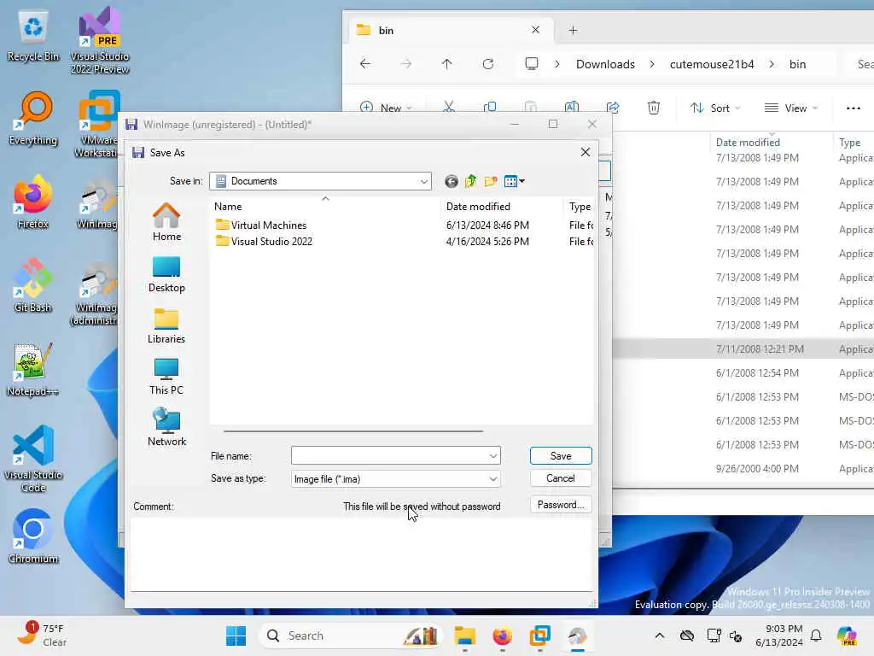874x656 pixels.
Task: Open the Visual Studio Code desktop shortcut
Action: [x=33, y=459]
